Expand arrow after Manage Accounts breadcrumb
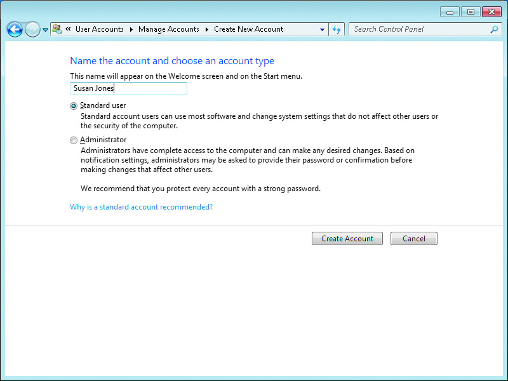Viewport: 508px width, 381px height. pos(207,29)
